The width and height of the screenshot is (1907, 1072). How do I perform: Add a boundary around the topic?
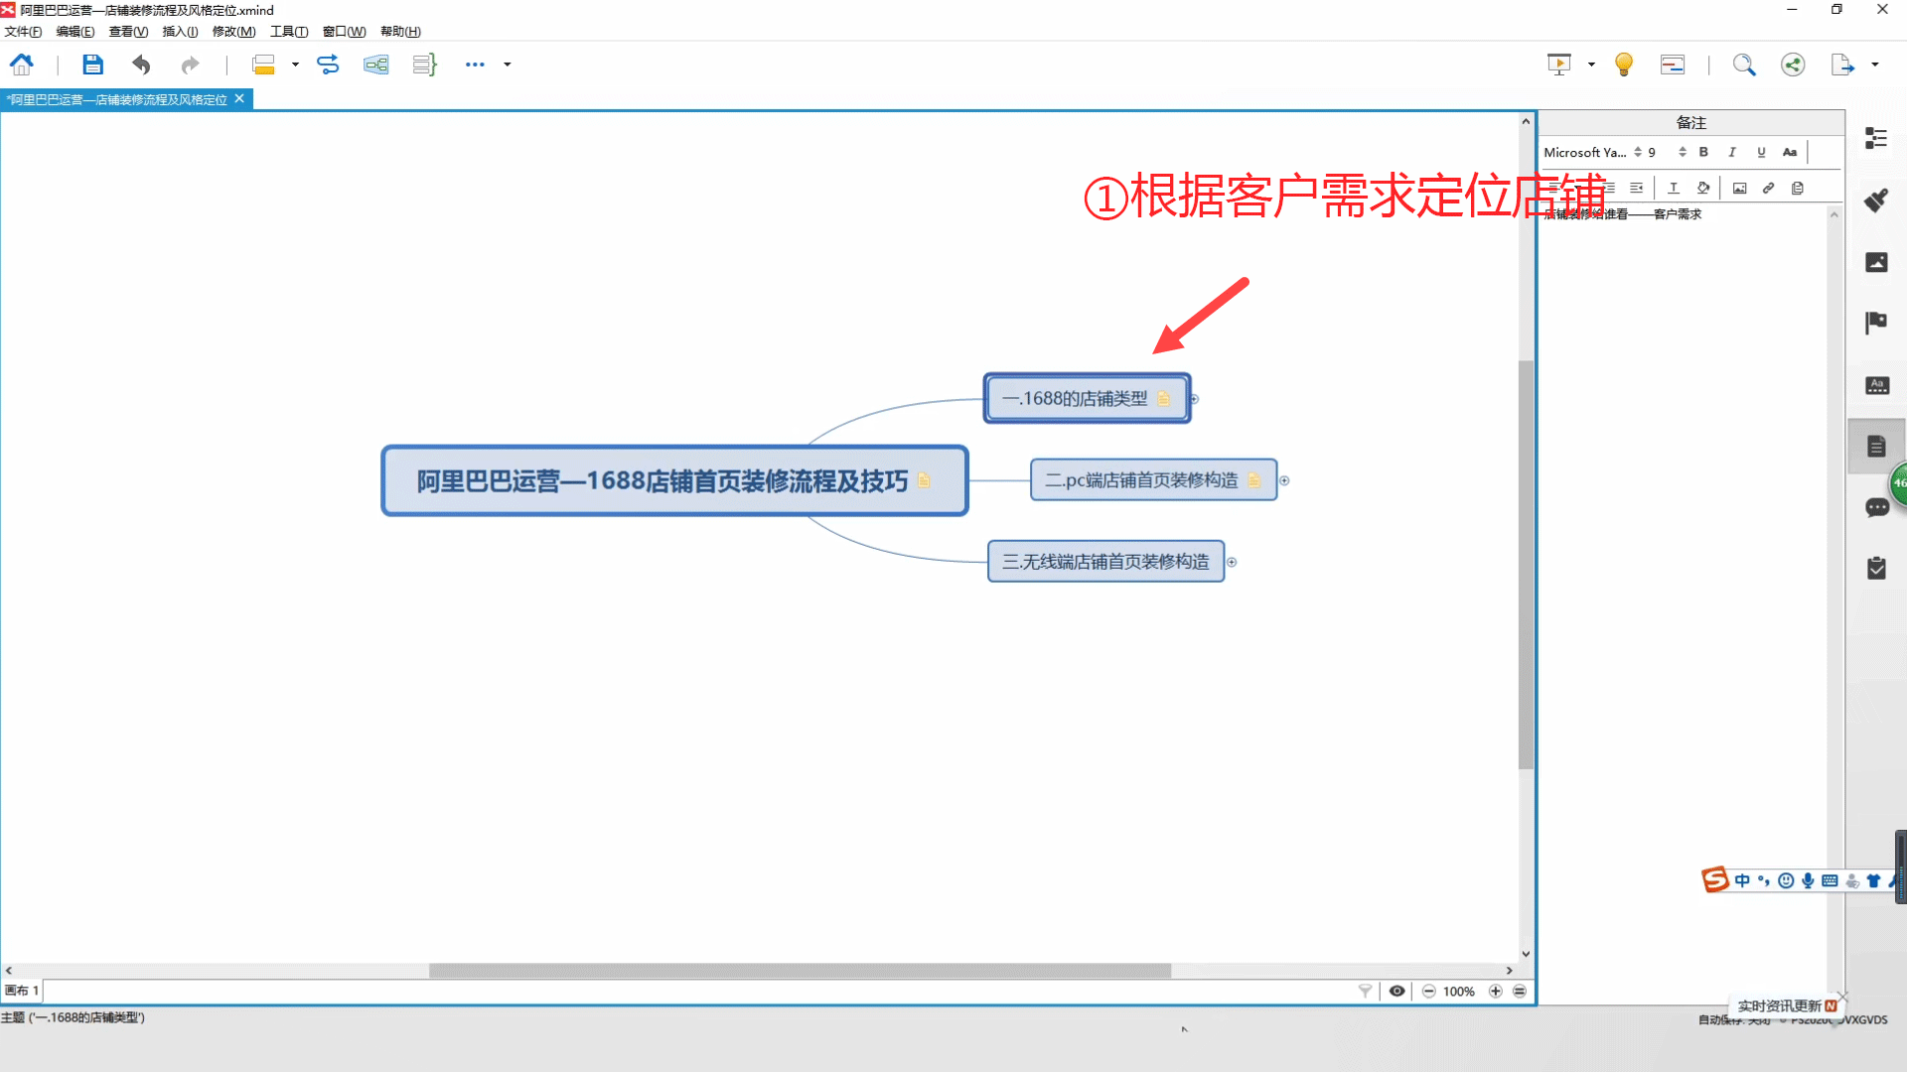click(x=376, y=66)
